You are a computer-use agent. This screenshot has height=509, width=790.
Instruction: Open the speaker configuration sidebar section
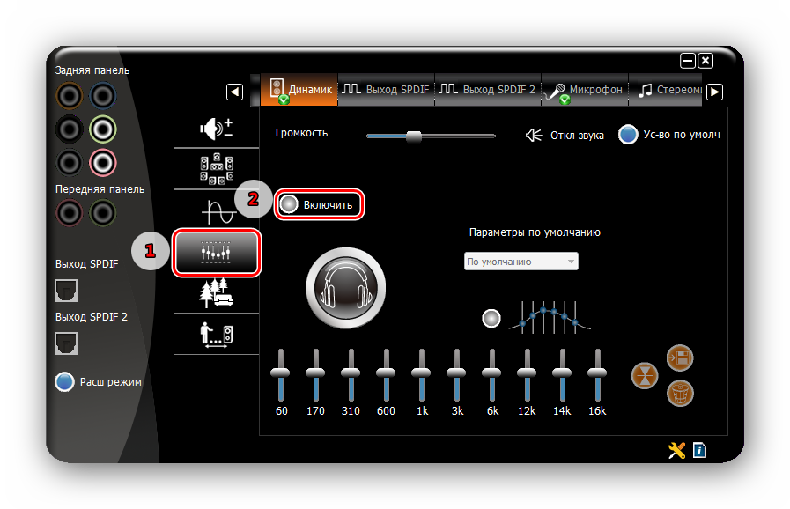216,168
